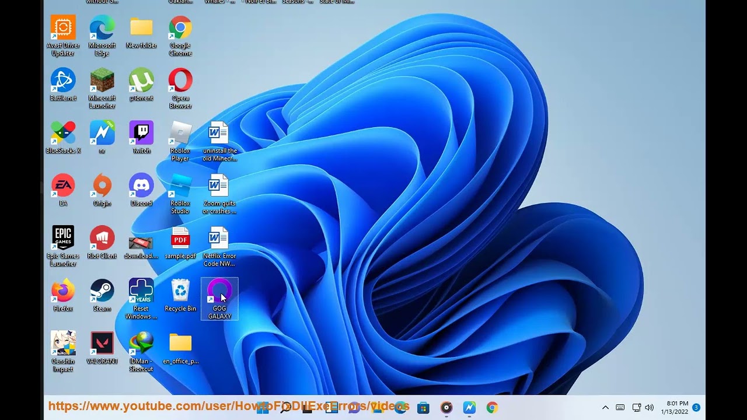Viewport: 747px width, 420px height.
Task: Open Microsoft Store from the taskbar
Action: coord(423,408)
